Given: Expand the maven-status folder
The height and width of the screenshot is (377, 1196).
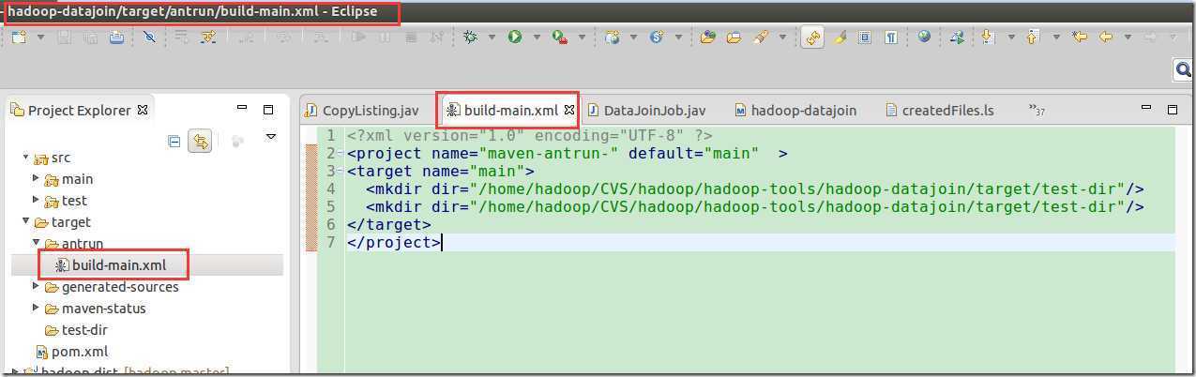Looking at the screenshot, I should (37, 309).
